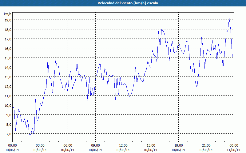The width and height of the screenshot is (246, 153).
Task: Select the 14,0 y-axis label
Action: point(8,68)
